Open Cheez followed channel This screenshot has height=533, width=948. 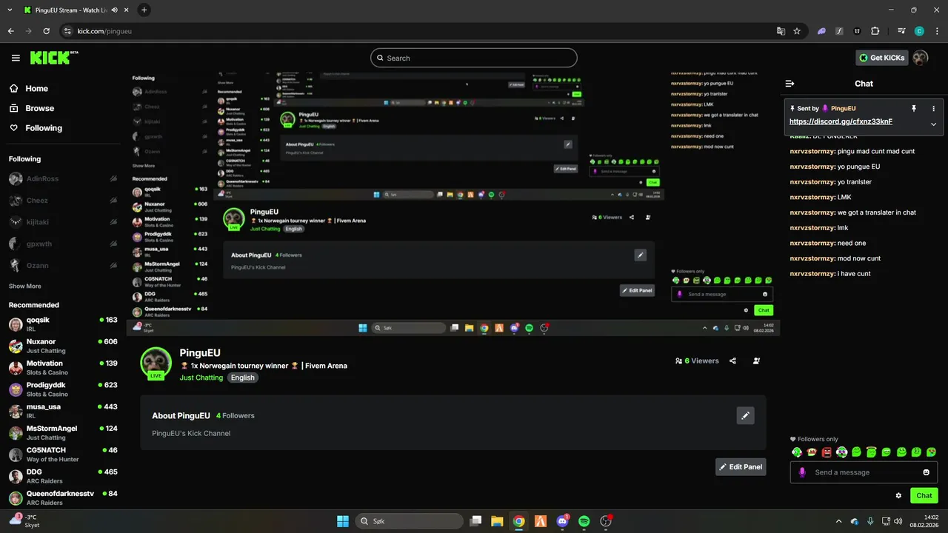coord(62,201)
